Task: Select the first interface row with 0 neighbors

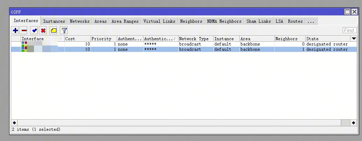Action: 175,44
